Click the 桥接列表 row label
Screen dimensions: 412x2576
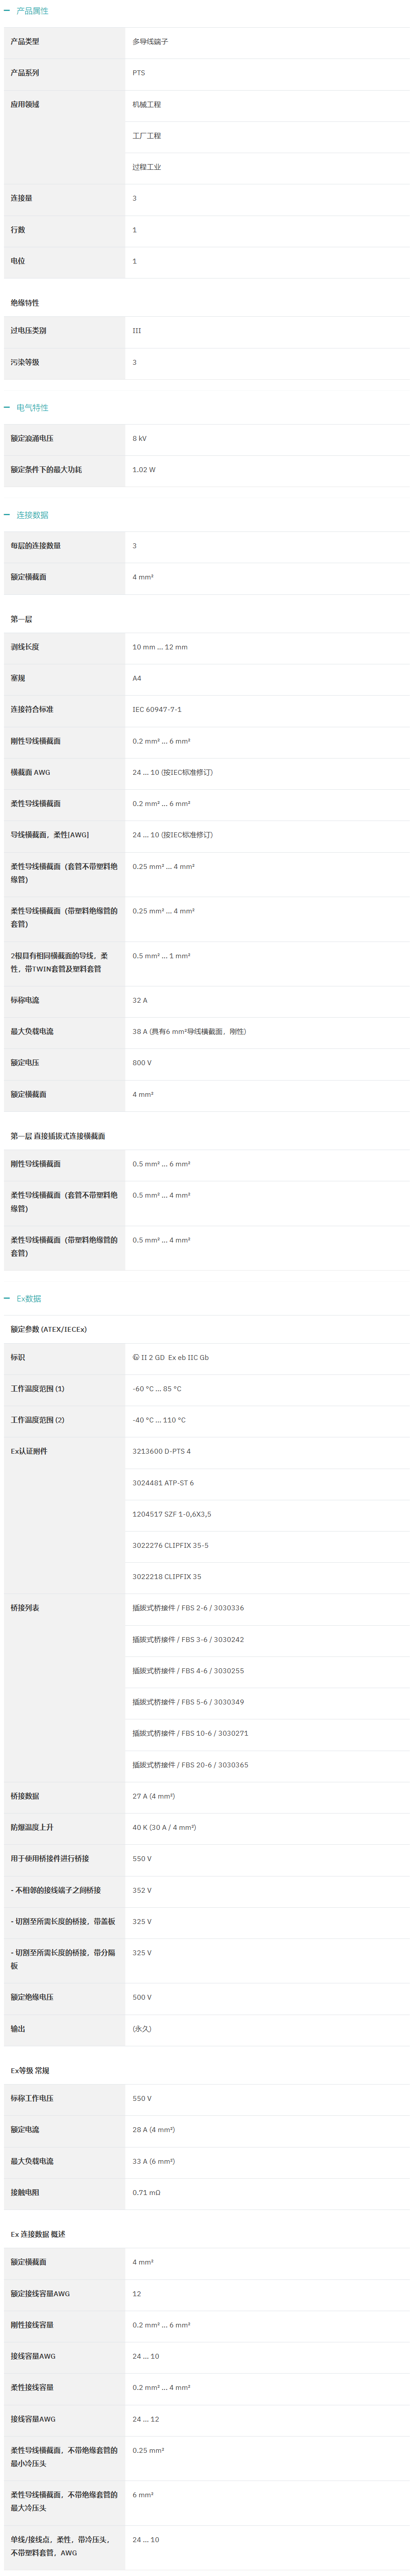(x=25, y=1608)
